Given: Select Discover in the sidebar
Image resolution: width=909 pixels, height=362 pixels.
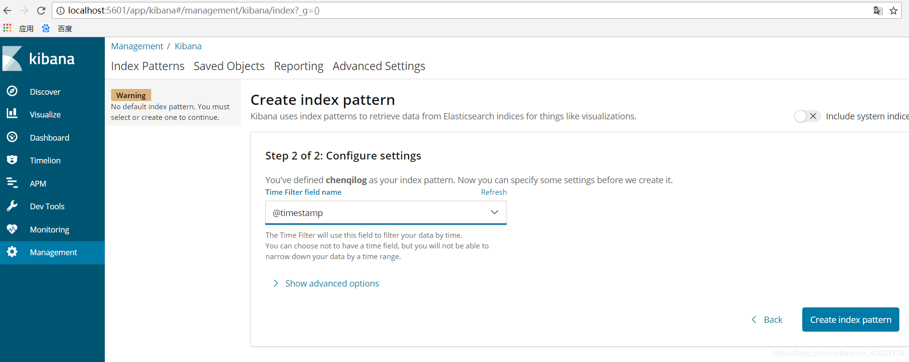Looking at the screenshot, I should [x=45, y=92].
